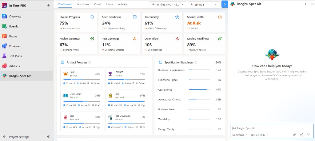Click the Task clipboard icon
Image resolution: width=315 pixels, height=141 pixels.
pyautogui.click(x=110, y=96)
